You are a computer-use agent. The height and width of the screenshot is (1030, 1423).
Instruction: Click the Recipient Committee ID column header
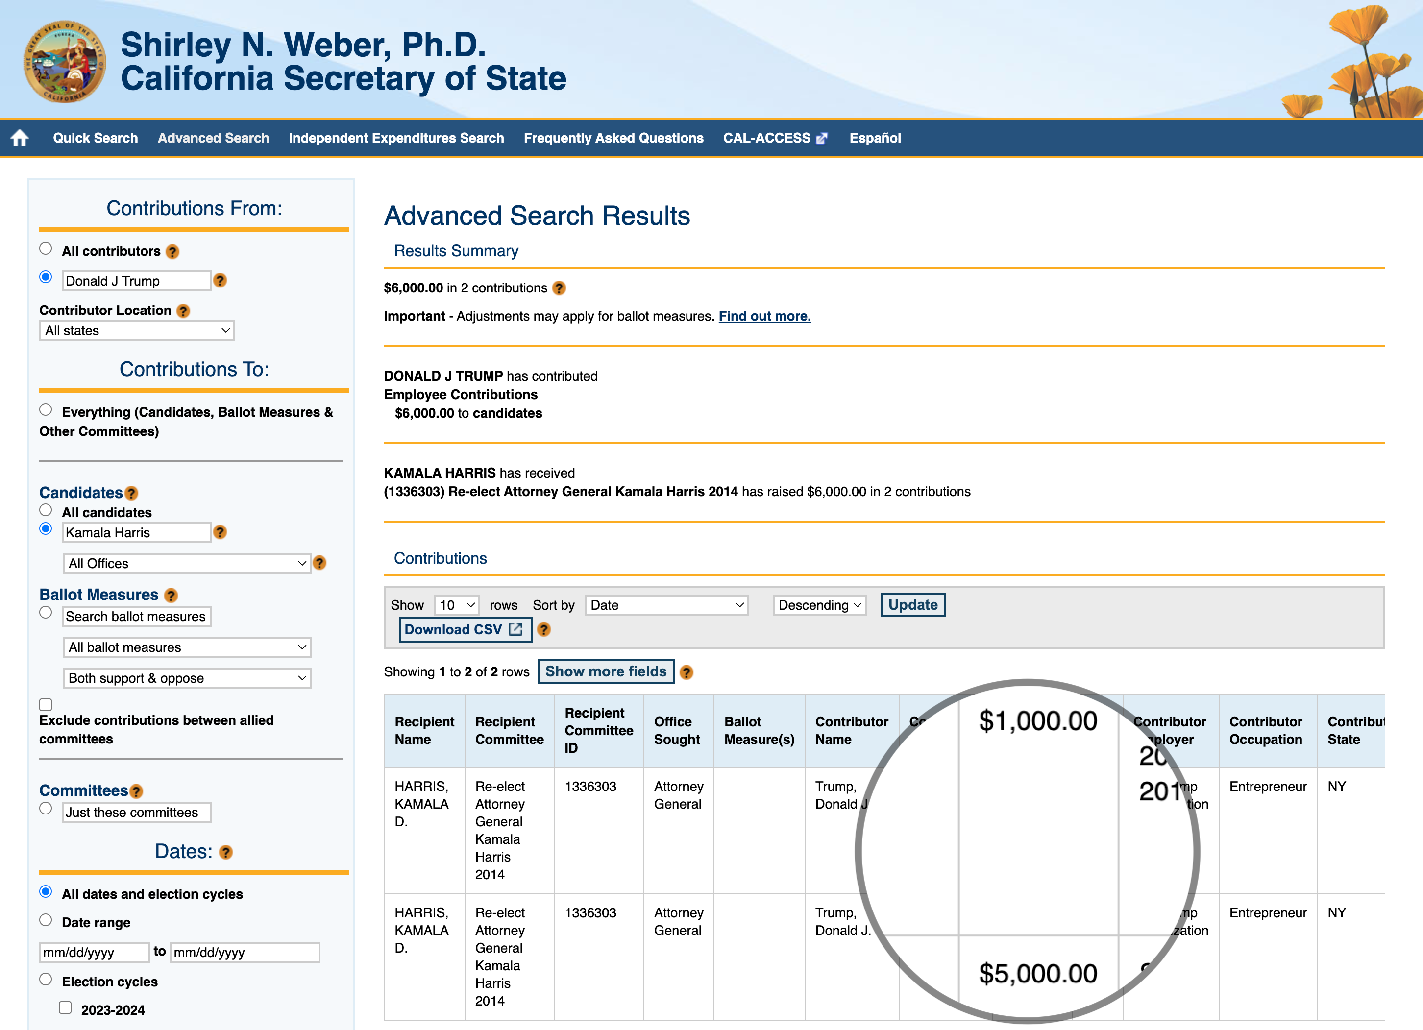[x=599, y=730]
